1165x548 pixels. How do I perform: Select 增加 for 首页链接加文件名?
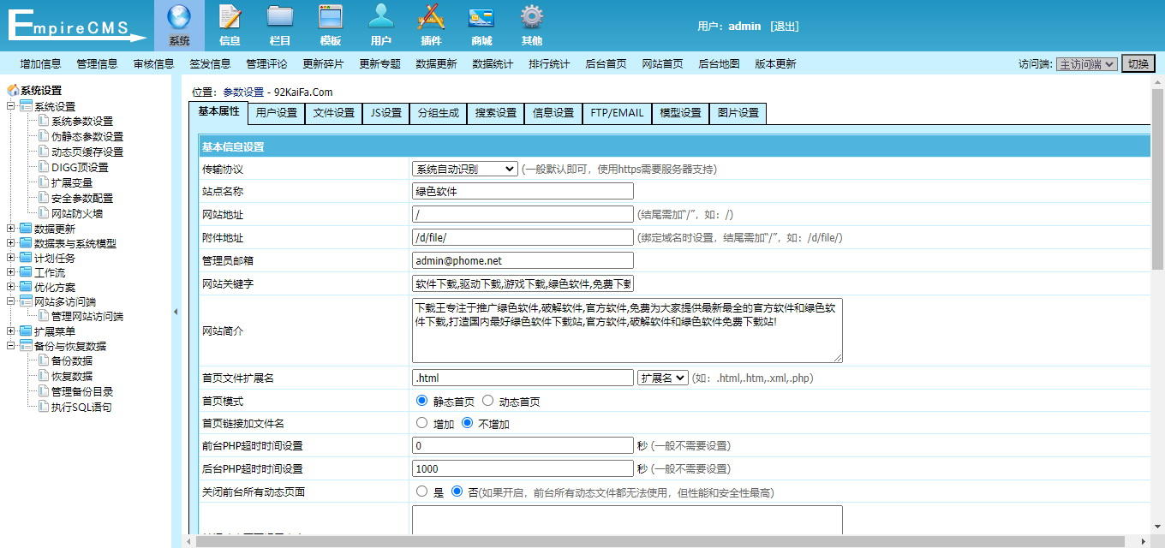click(x=421, y=422)
